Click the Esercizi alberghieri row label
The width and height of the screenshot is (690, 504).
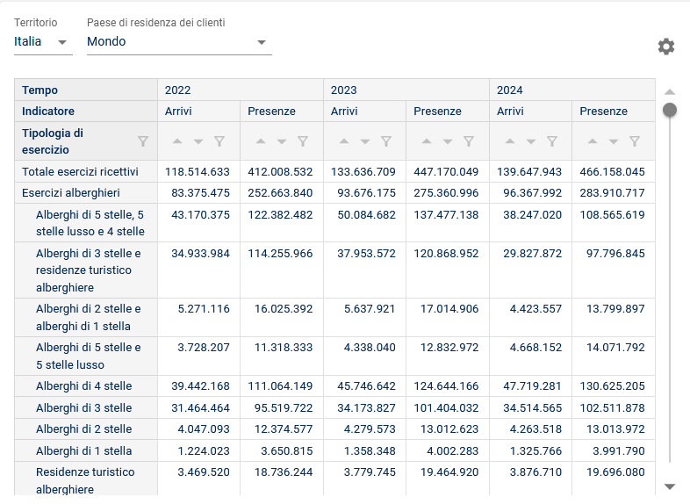[70, 193]
